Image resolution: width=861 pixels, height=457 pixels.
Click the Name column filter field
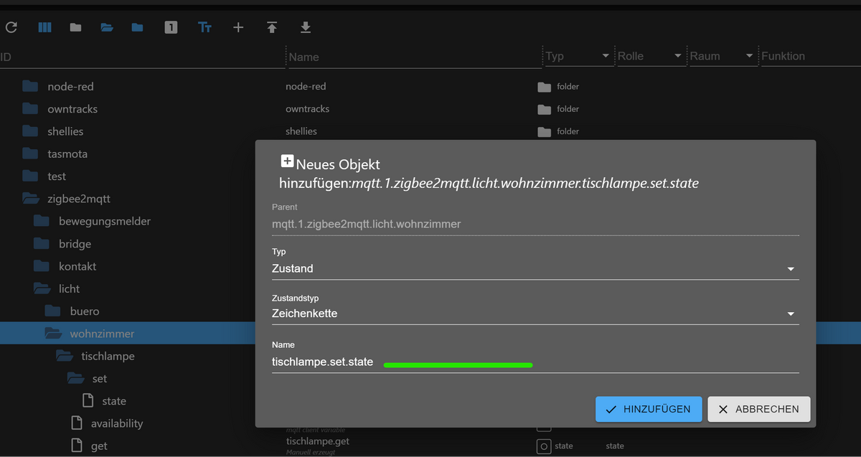[x=414, y=57]
